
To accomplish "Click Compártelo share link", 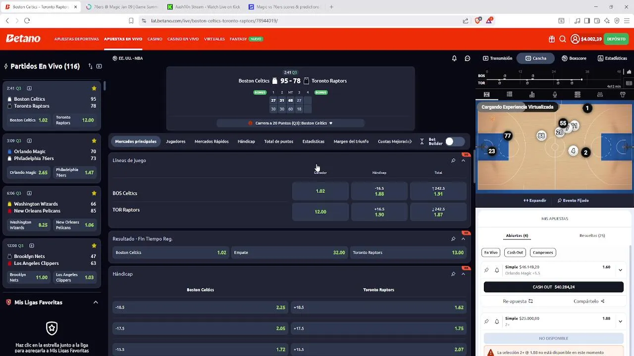I will click(589, 301).
